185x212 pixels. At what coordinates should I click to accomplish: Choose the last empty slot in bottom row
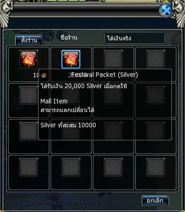(156, 167)
